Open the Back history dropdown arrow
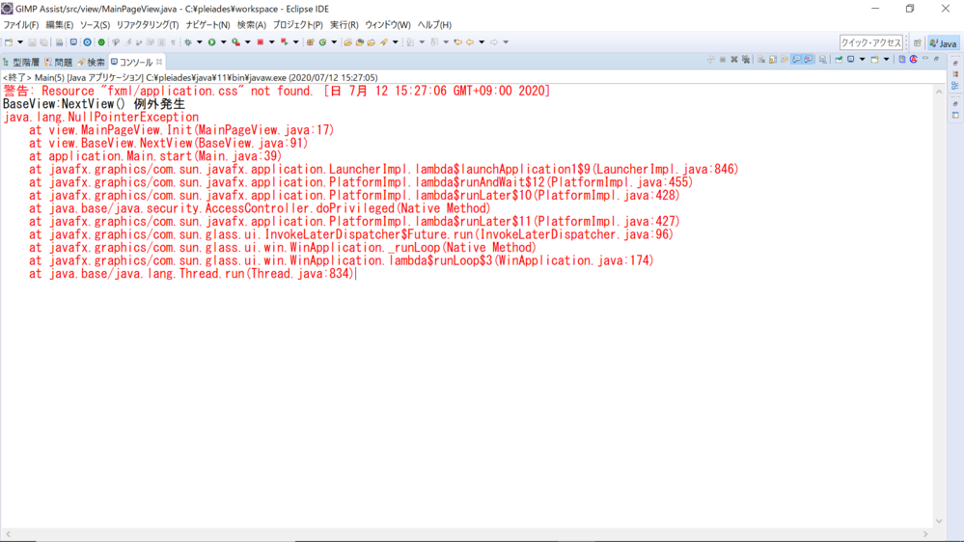The width and height of the screenshot is (964, 542). (x=482, y=42)
